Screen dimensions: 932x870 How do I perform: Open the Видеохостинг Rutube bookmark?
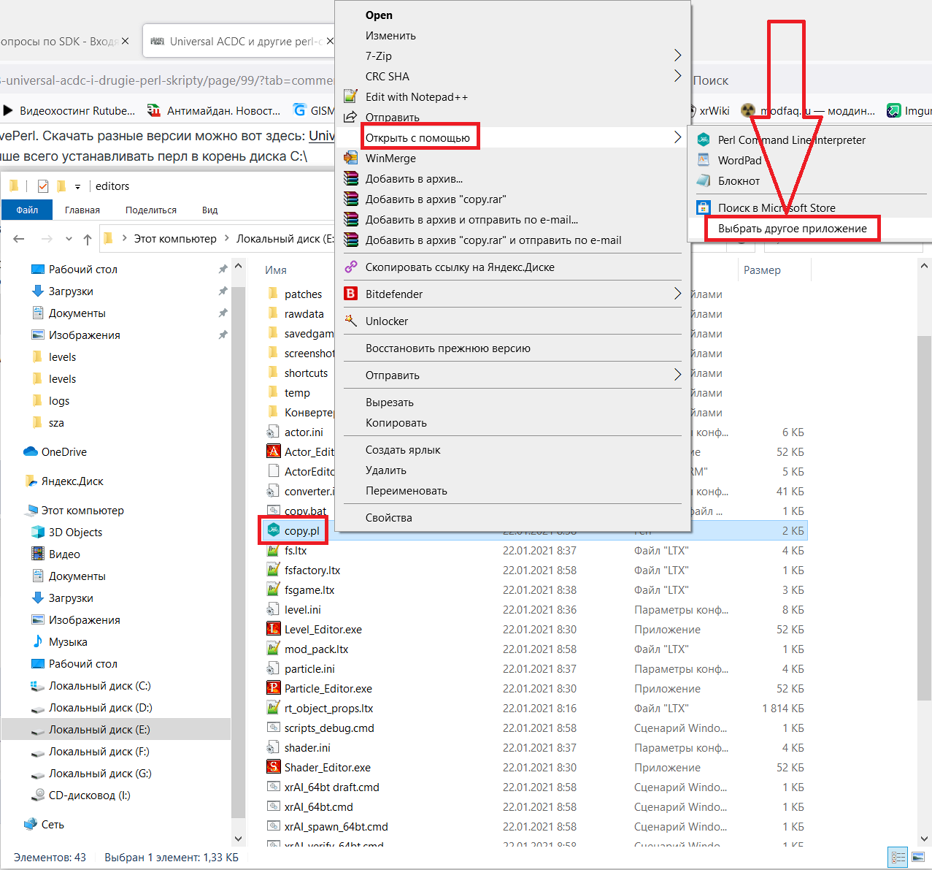click(x=69, y=110)
